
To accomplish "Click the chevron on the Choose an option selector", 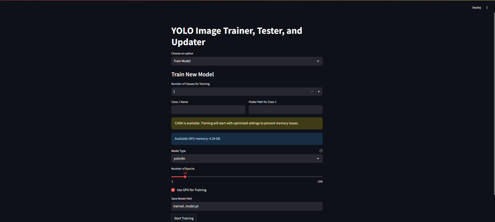I will [x=318, y=61].
